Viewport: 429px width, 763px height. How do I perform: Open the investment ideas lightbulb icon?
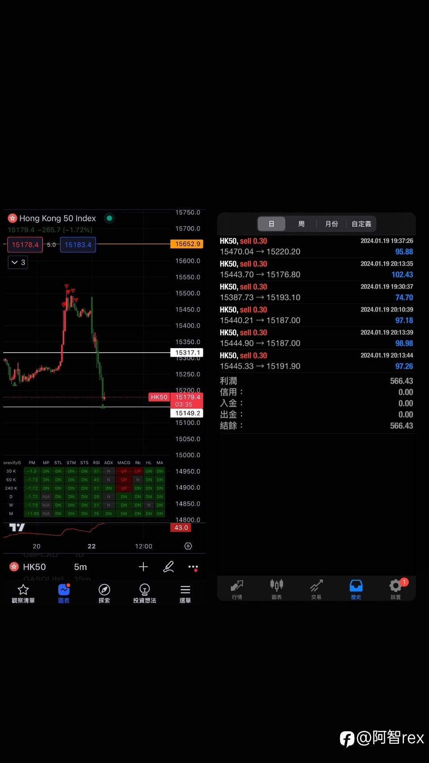[144, 590]
